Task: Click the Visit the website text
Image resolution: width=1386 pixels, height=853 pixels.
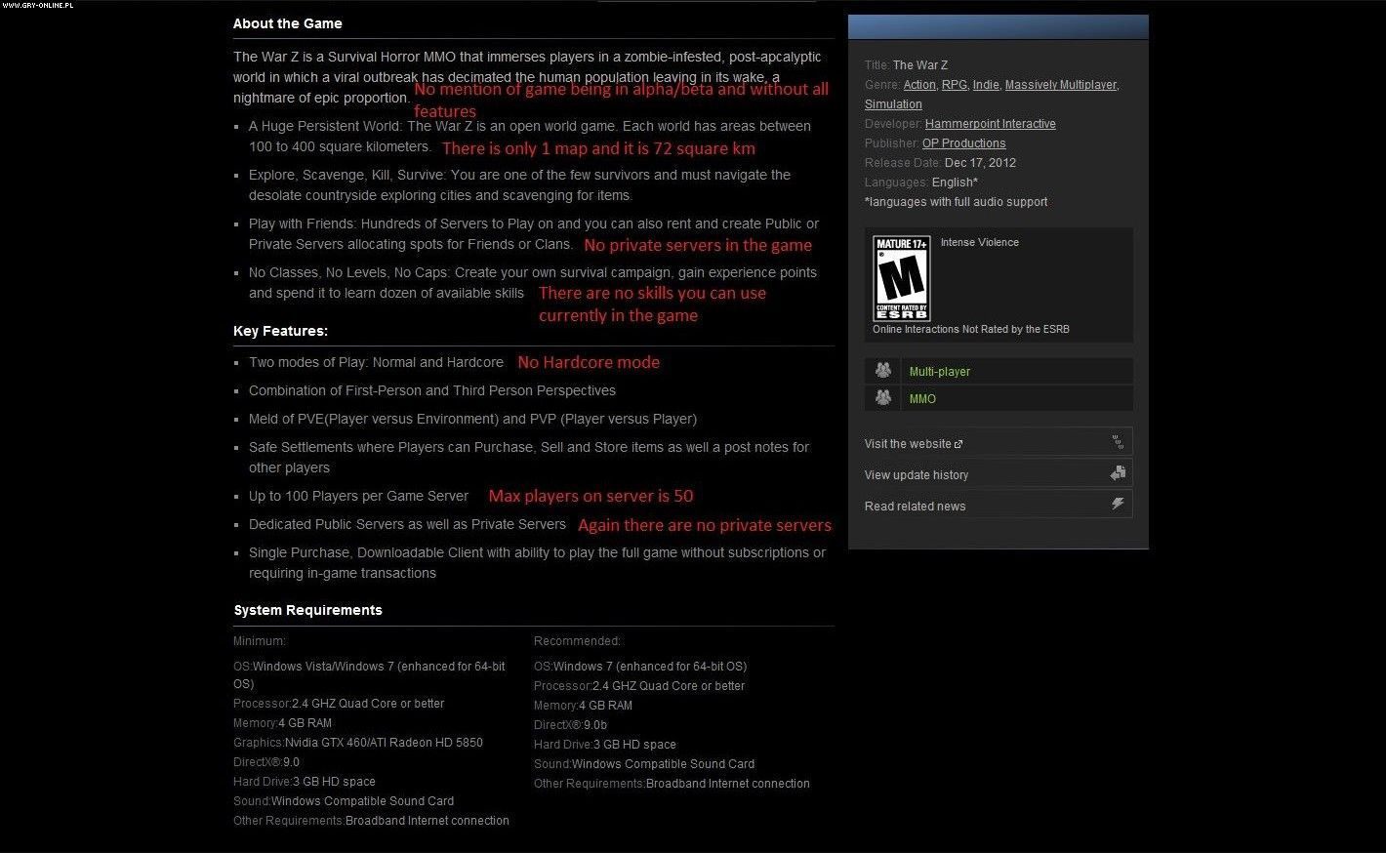Action: click(908, 444)
